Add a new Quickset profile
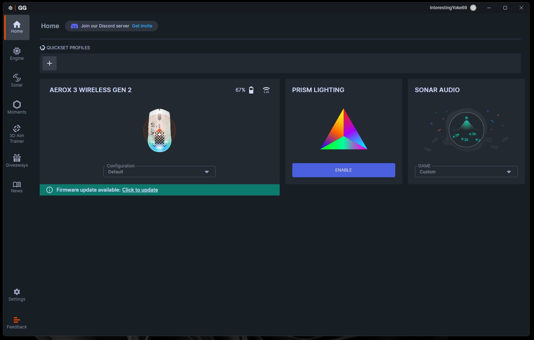Viewport: 534px width, 340px height. pyautogui.click(x=50, y=63)
